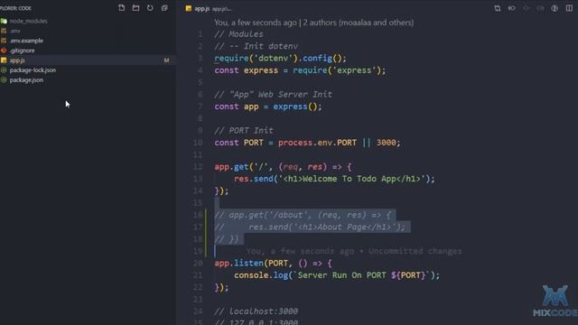Create a new file in the Explorer
The width and height of the screenshot is (578, 325).
[121, 8]
